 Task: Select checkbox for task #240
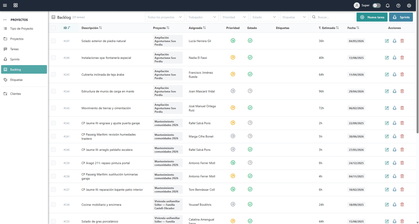coord(53,150)
